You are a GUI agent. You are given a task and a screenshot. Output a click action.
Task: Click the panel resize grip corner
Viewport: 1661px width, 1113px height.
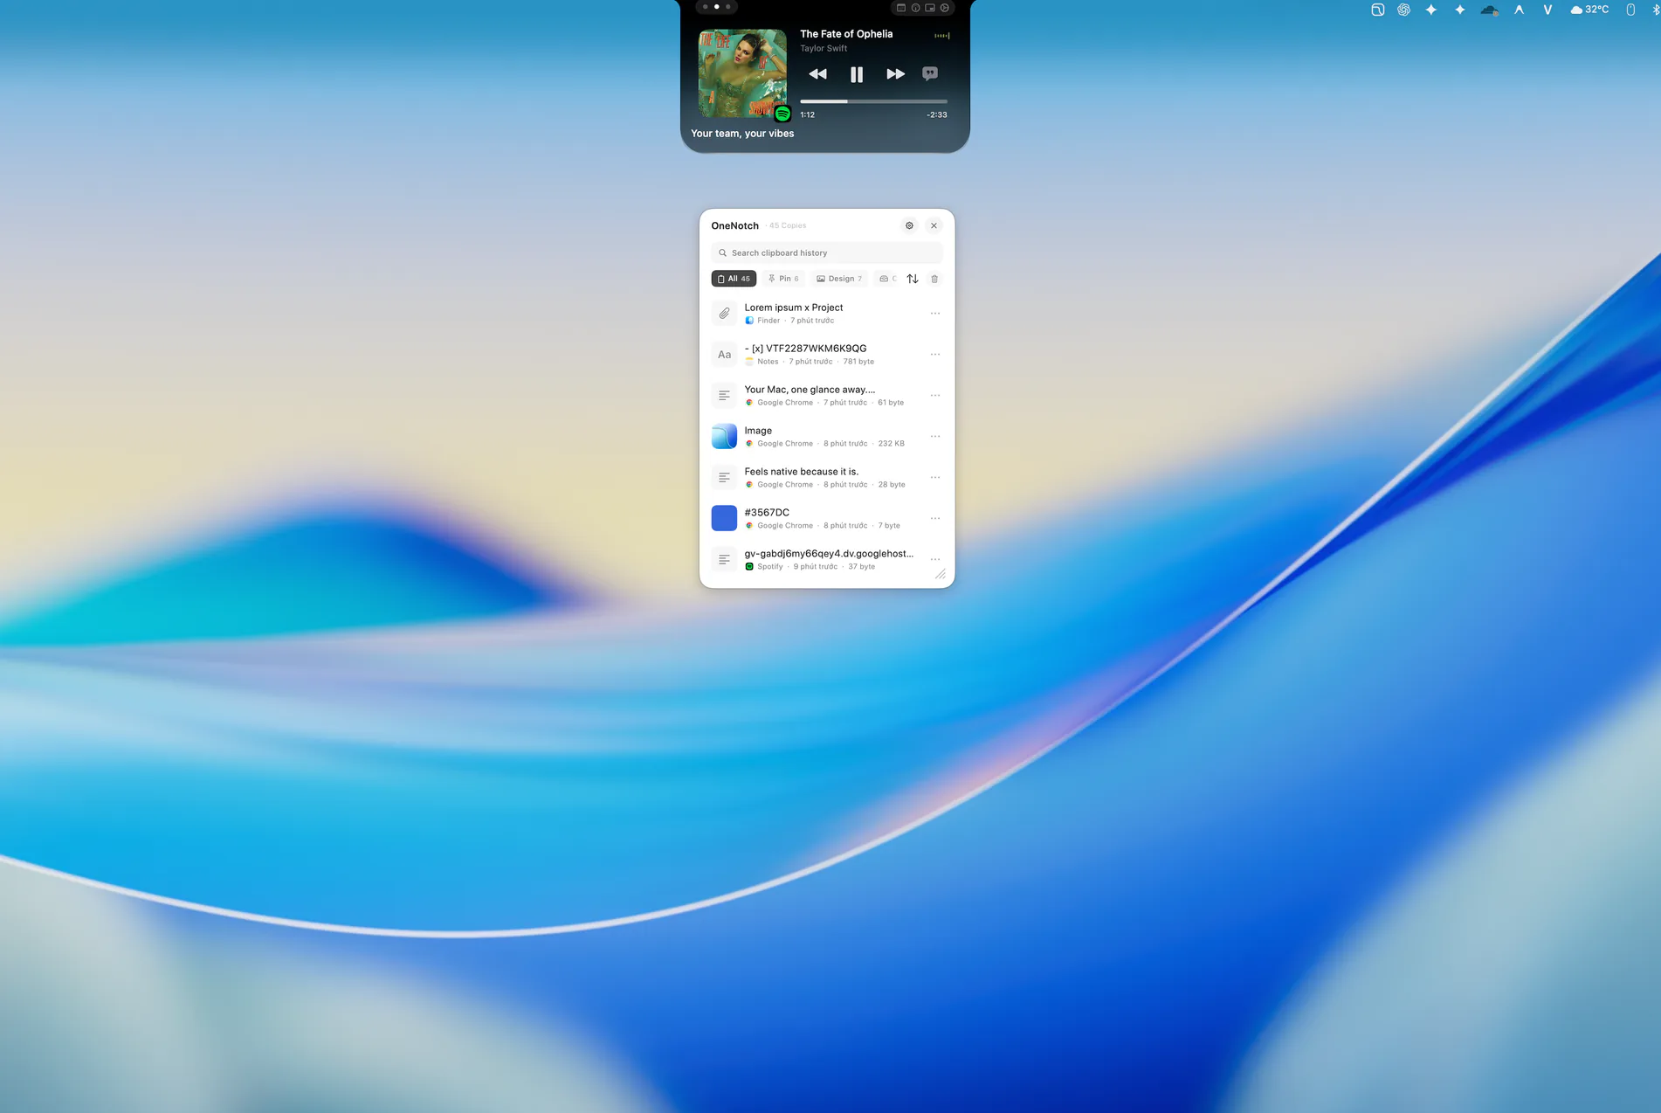(941, 574)
